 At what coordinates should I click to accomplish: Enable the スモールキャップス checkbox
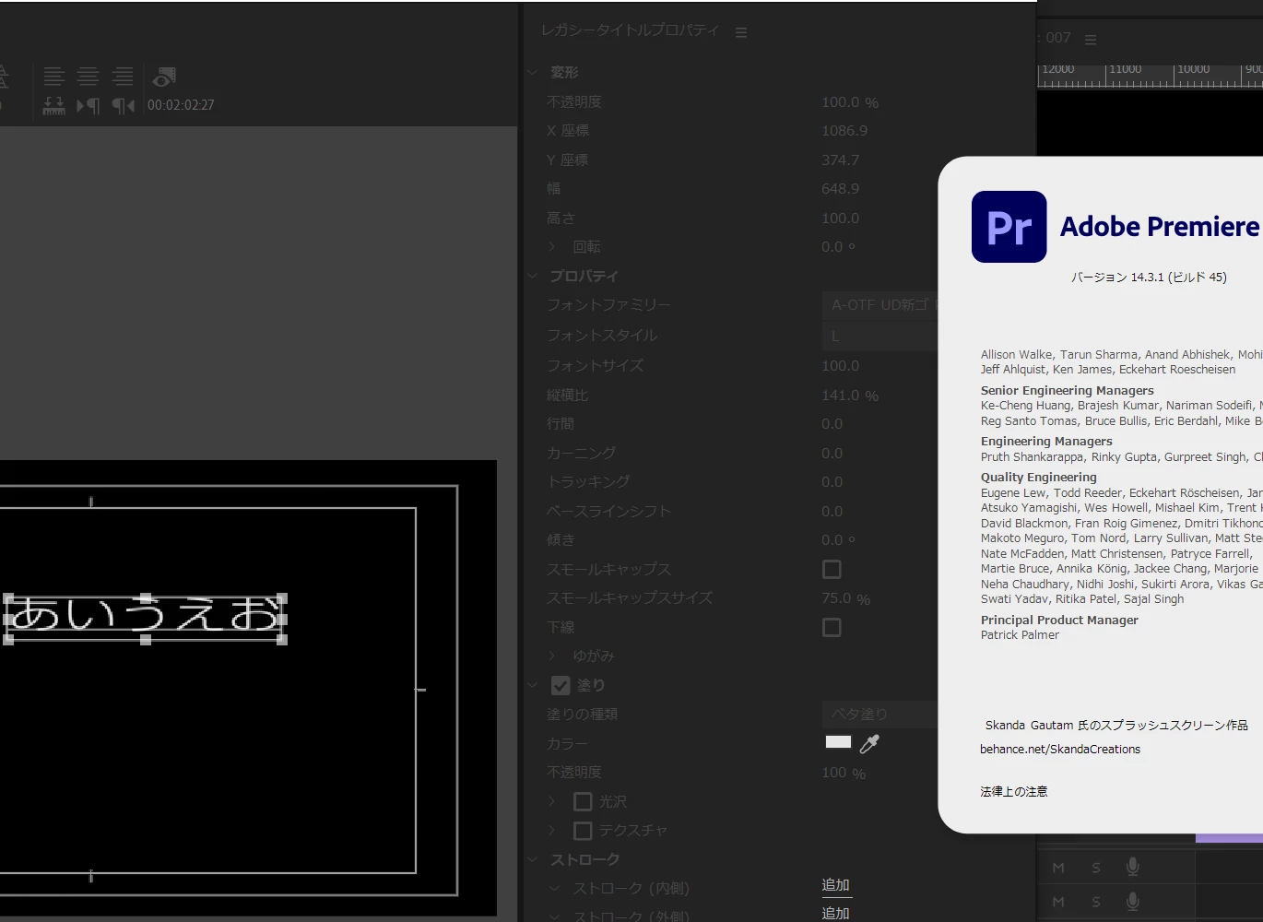tap(832, 570)
